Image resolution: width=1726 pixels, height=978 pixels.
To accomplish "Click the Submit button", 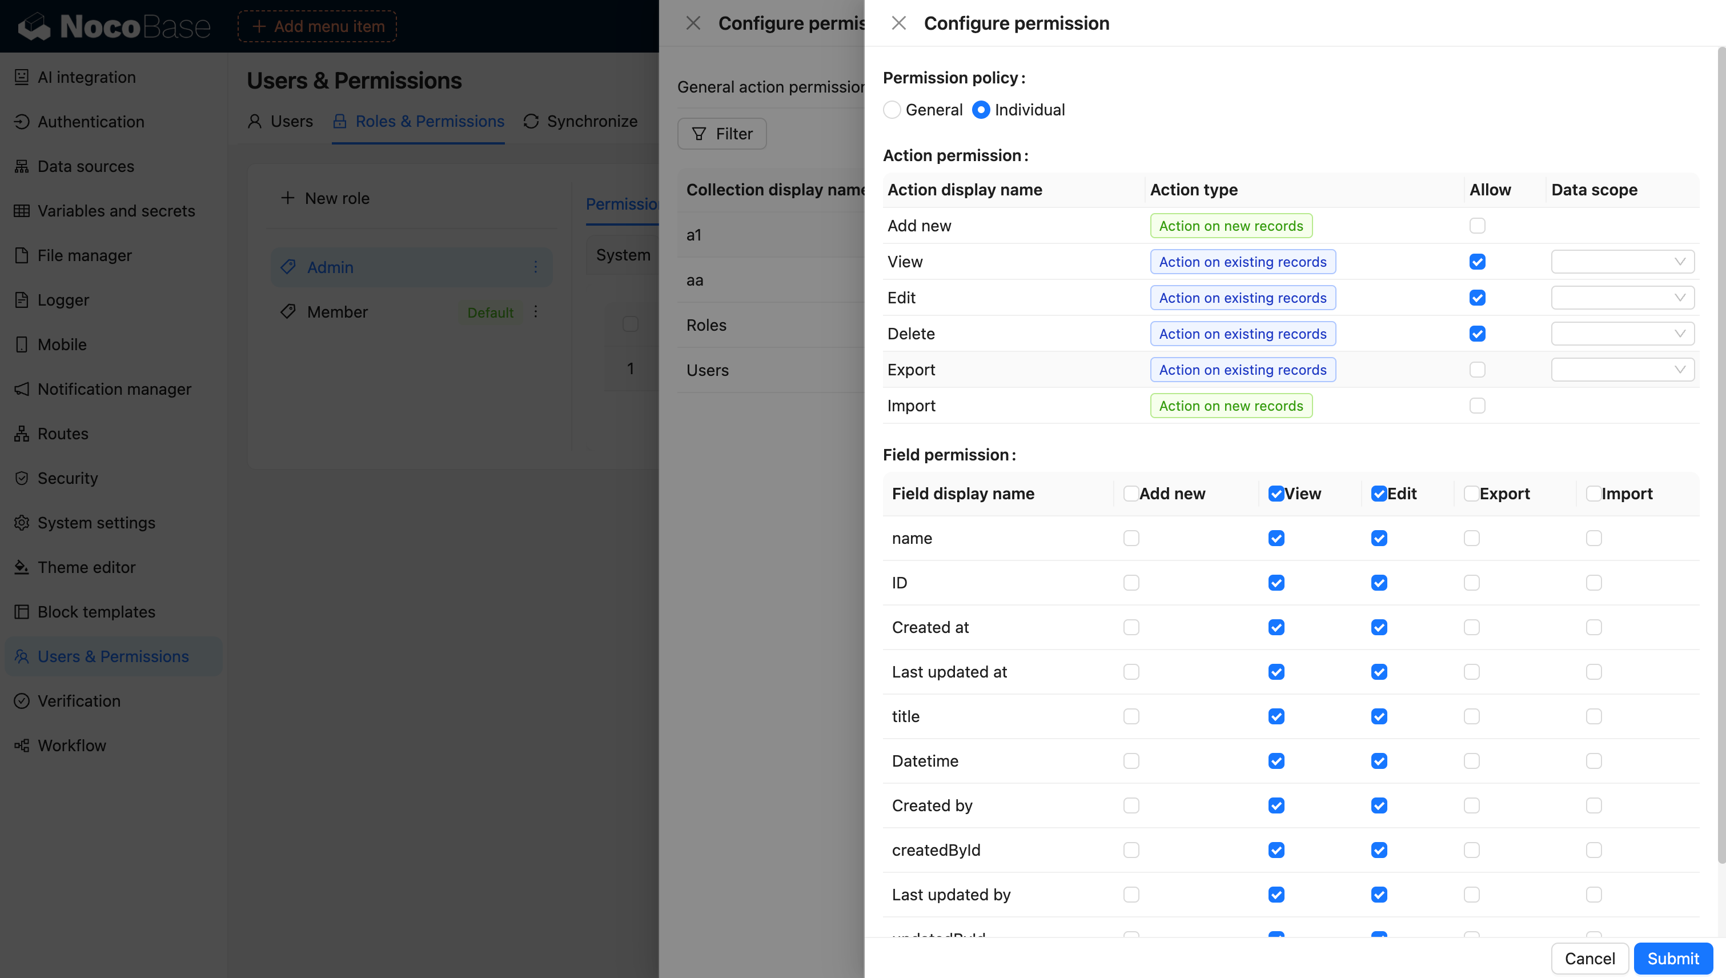I will (1672, 959).
